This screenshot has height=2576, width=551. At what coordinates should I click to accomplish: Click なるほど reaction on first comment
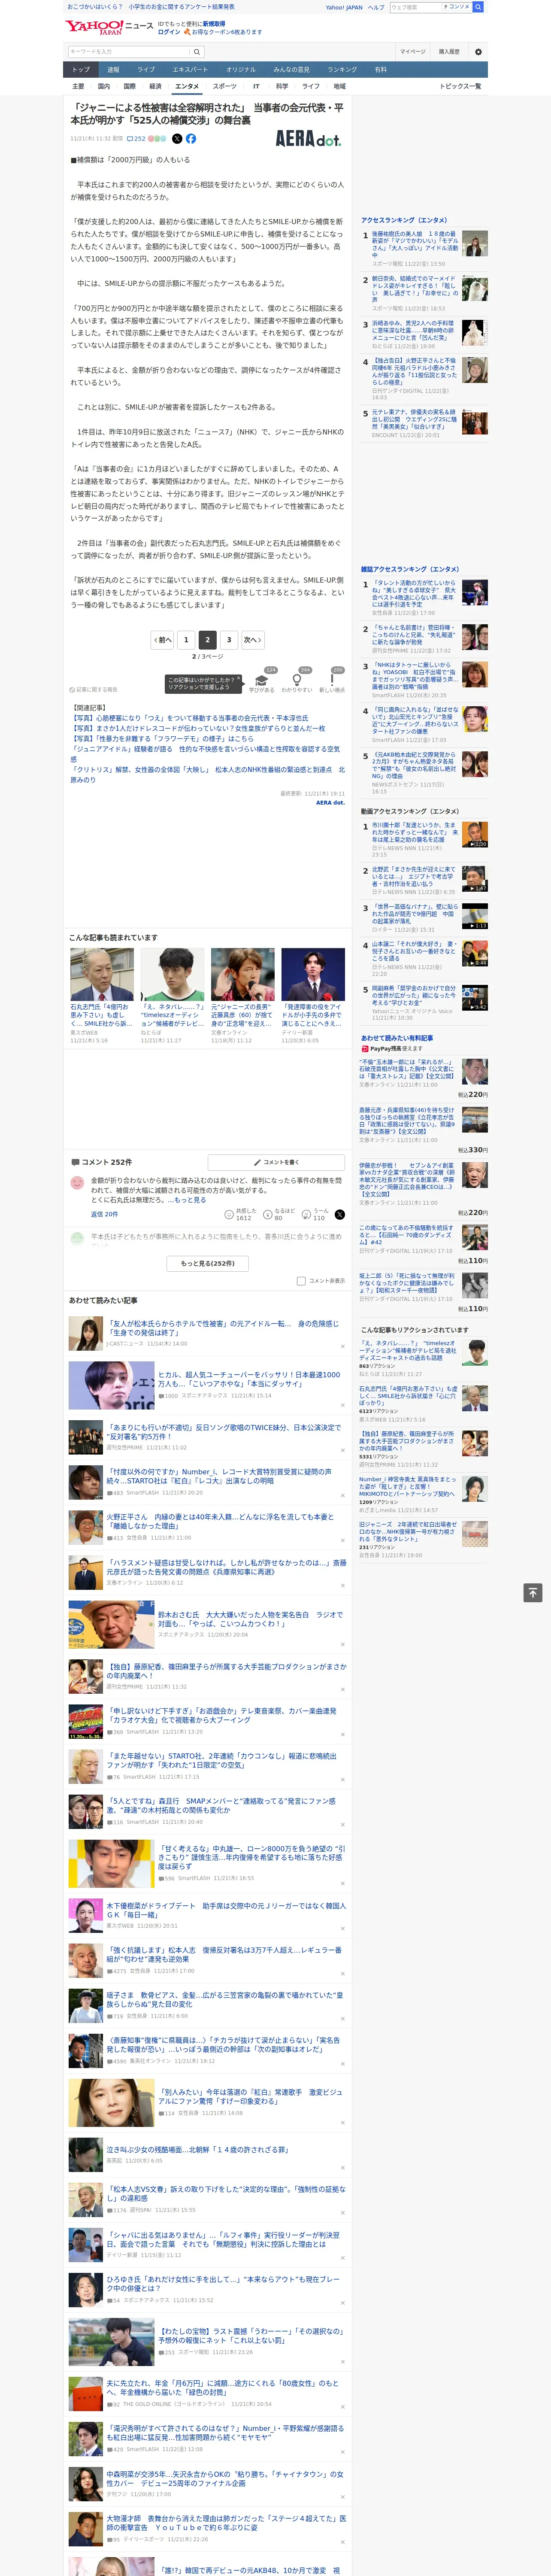point(279,1214)
